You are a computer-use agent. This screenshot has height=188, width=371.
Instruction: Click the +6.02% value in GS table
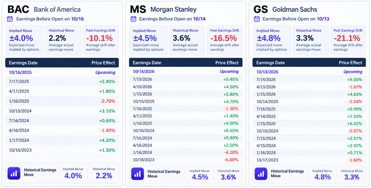[x=354, y=124]
